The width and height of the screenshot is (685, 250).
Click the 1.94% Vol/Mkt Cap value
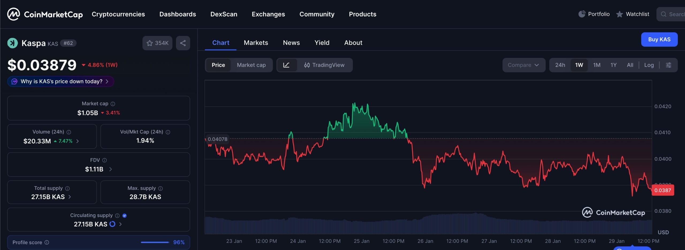pos(145,140)
